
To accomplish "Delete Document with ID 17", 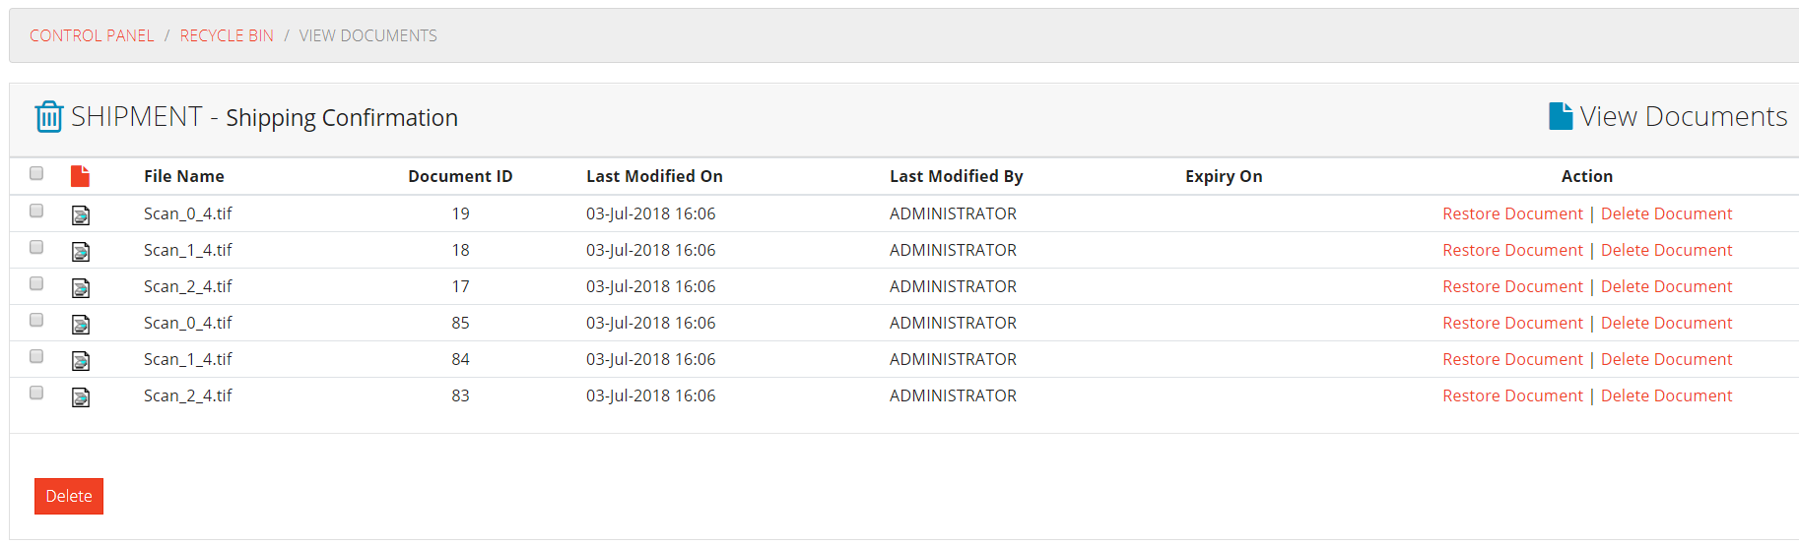I will pos(1666,286).
